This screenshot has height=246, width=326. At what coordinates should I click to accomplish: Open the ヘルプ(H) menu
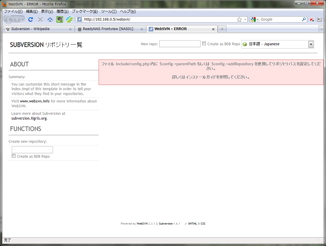coord(127,11)
